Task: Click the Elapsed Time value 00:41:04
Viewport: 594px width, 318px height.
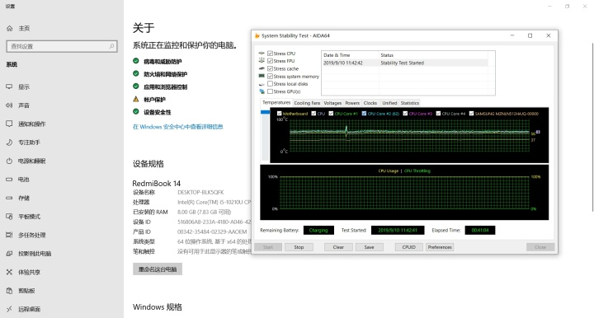Action: point(480,231)
